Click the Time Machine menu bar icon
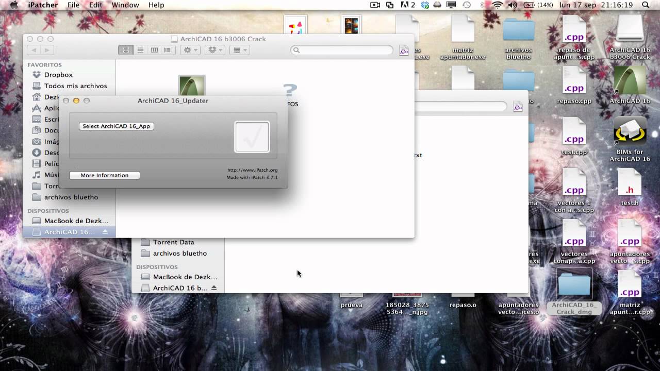 point(467,5)
